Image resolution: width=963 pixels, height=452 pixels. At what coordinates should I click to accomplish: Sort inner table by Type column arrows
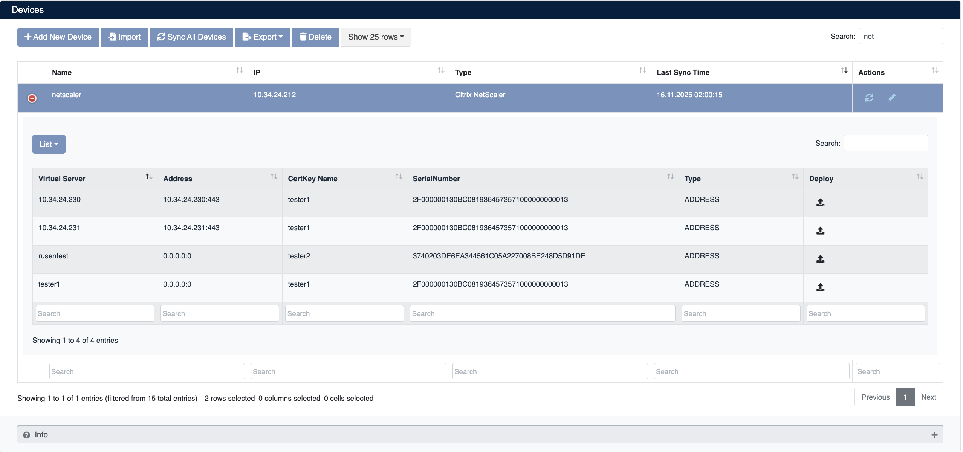click(x=795, y=177)
